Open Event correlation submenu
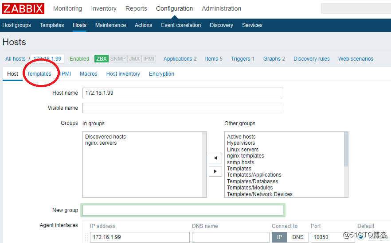391x243 pixels. [181, 25]
